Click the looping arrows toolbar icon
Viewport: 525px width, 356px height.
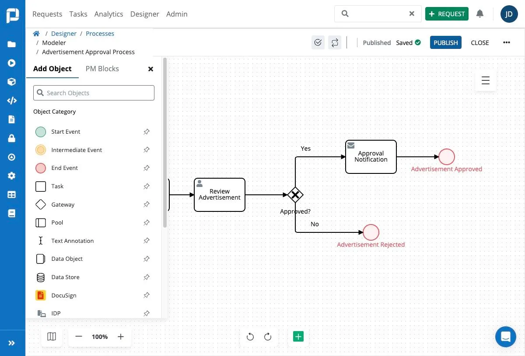coord(335,42)
